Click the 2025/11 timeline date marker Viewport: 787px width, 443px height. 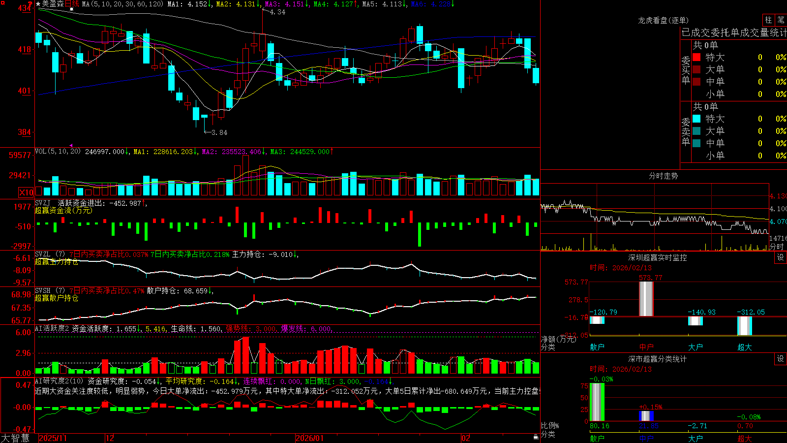tap(53, 438)
